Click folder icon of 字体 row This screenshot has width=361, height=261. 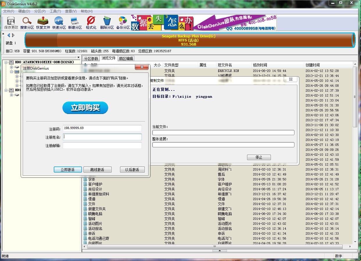click(x=85, y=179)
